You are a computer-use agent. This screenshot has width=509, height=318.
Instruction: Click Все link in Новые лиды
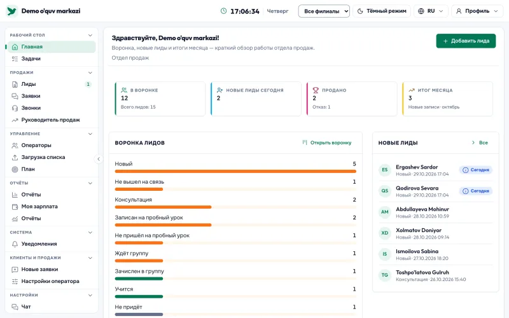tap(480, 142)
